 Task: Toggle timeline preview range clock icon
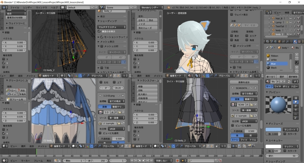pos(56,161)
